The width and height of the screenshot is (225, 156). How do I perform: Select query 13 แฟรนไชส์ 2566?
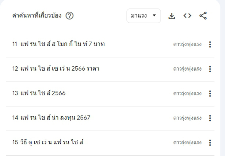(39, 93)
